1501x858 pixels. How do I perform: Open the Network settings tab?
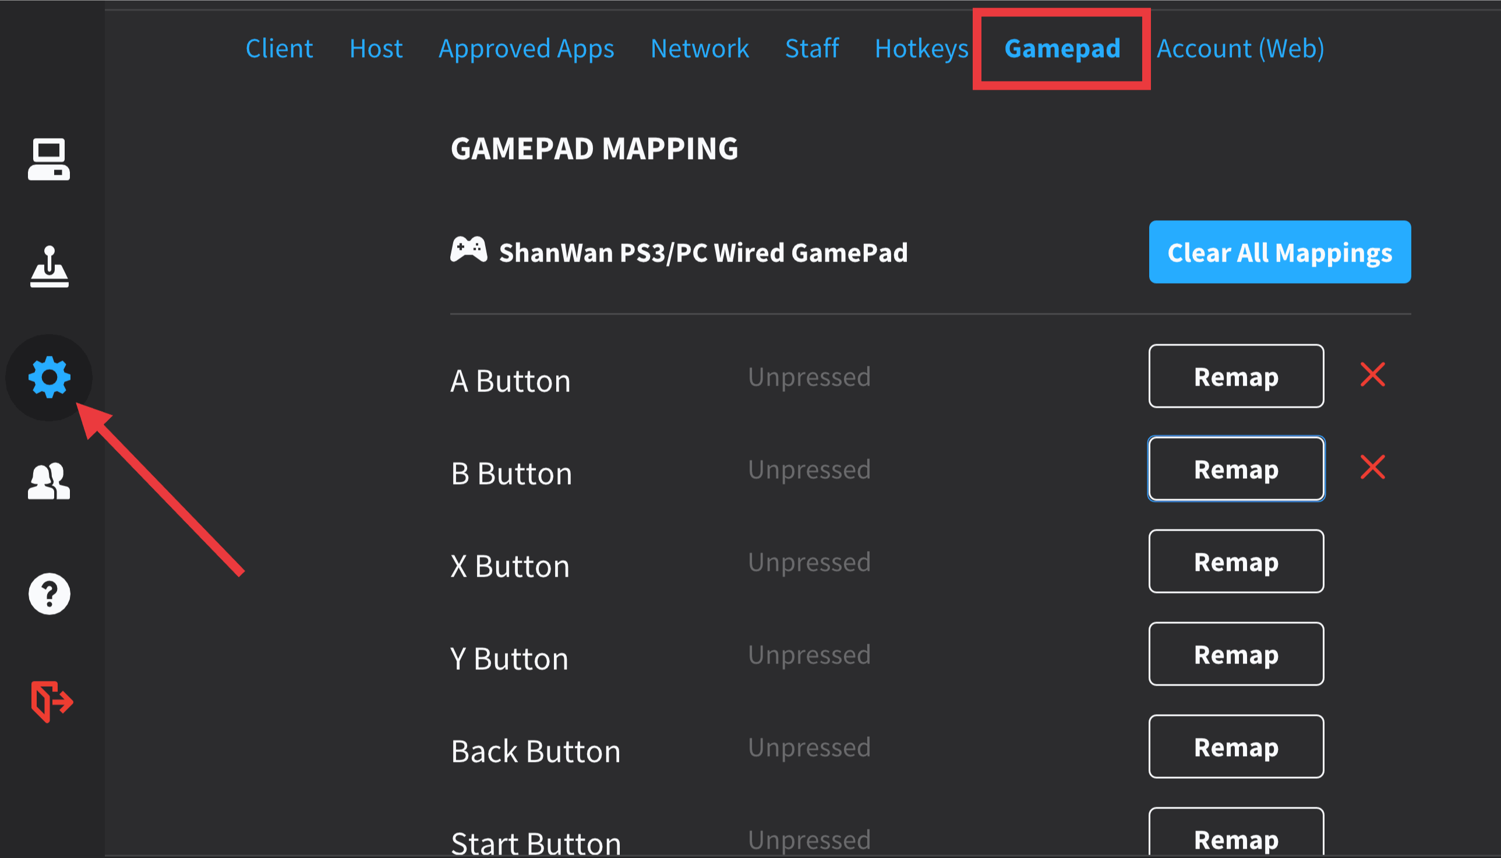click(700, 49)
